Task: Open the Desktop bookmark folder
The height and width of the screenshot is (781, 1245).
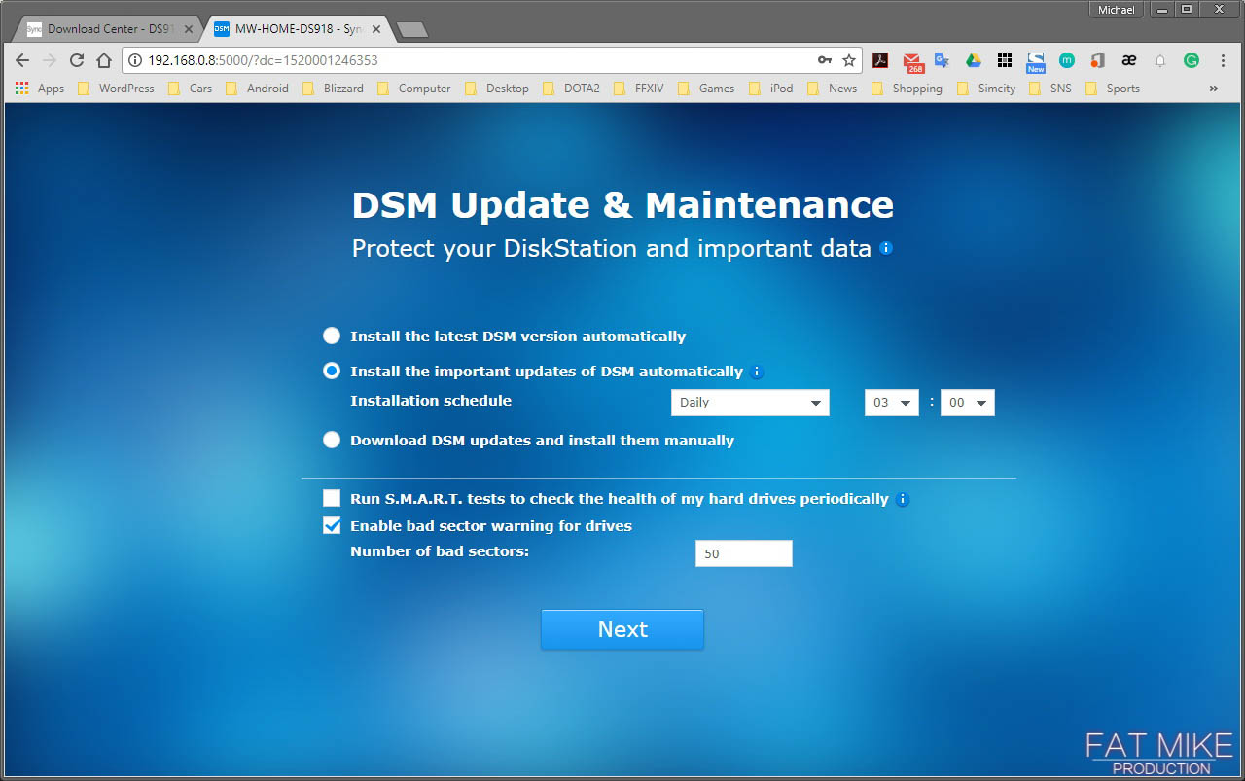Action: [497, 88]
